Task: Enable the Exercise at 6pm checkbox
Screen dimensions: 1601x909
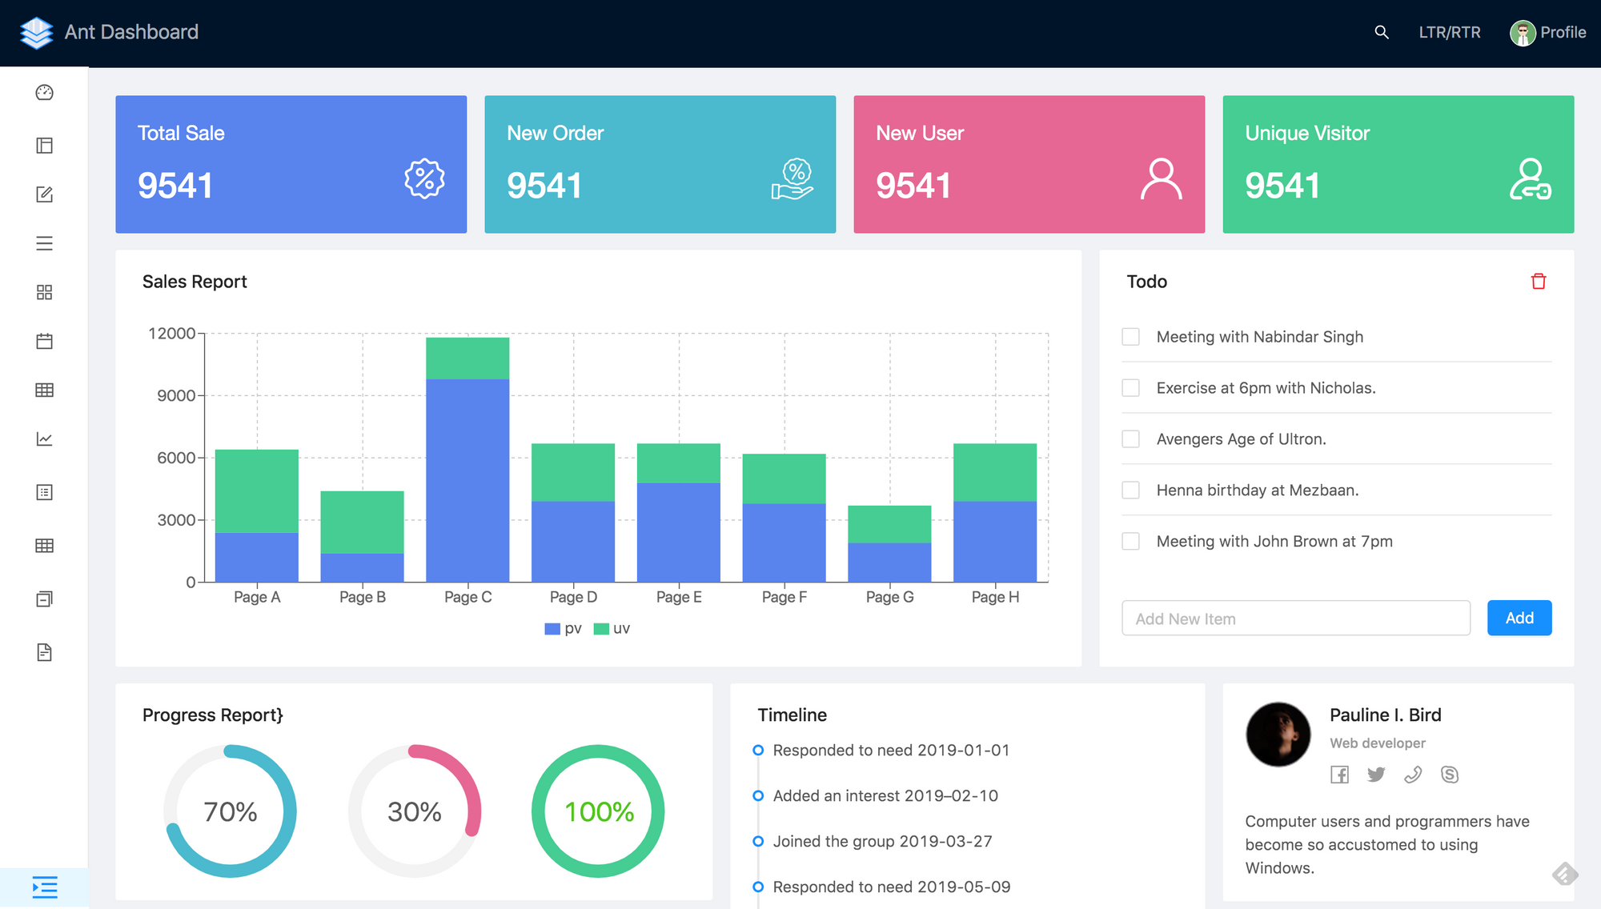Action: [1130, 387]
